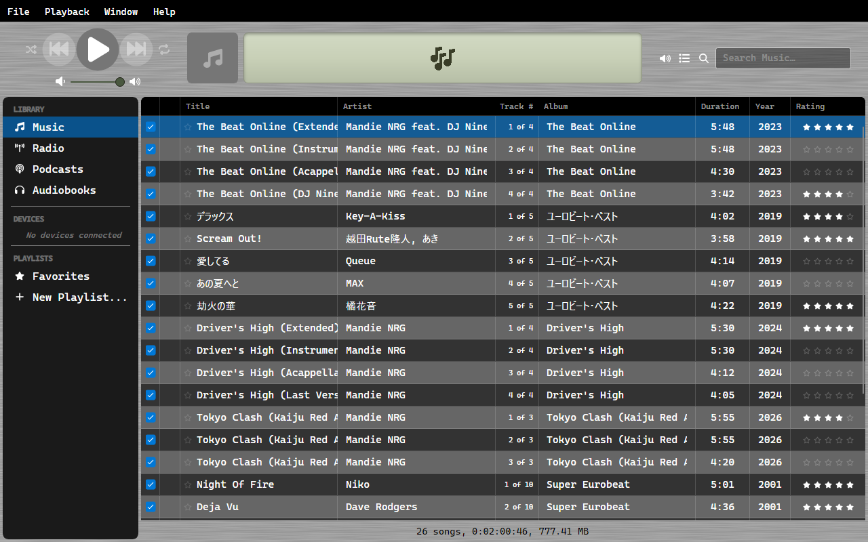Select Music in the library sidebar

pyautogui.click(x=71, y=127)
